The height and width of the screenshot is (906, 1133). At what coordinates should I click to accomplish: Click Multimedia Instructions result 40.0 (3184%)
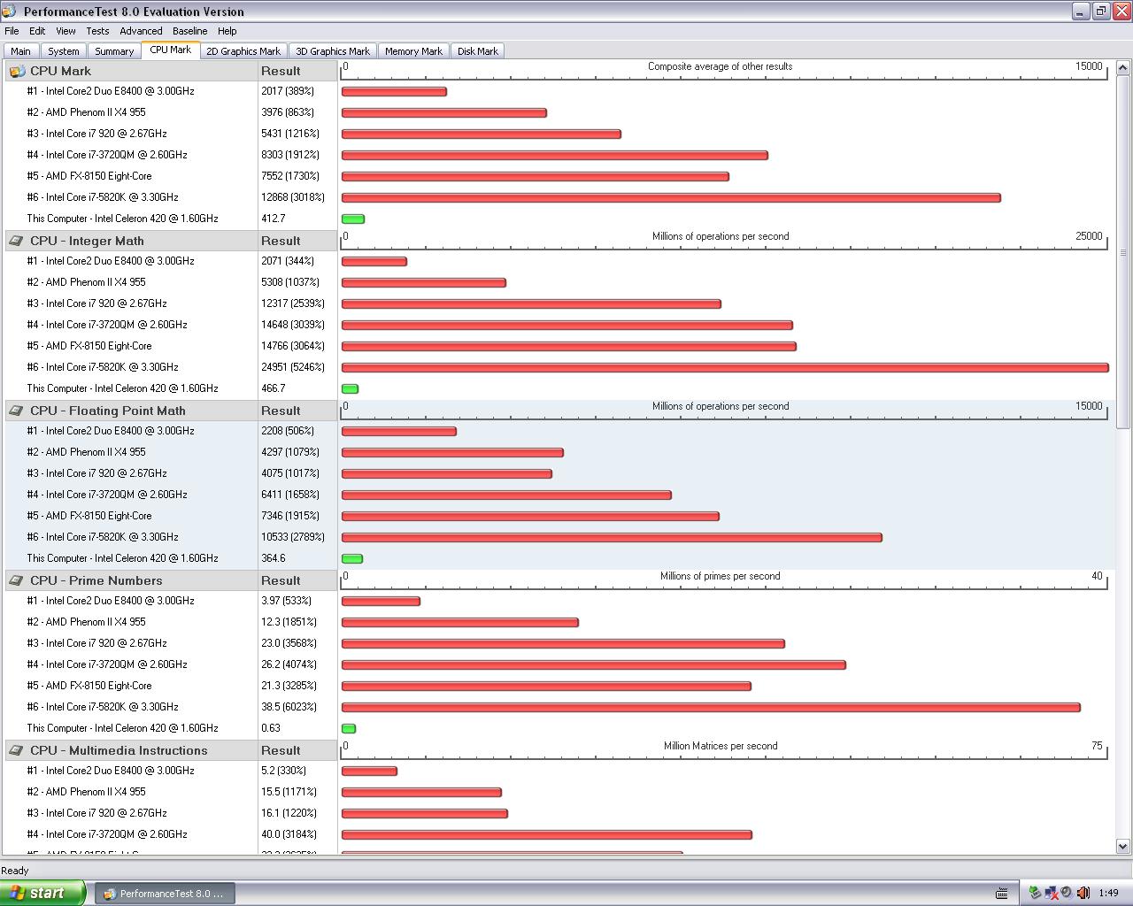pos(289,834)
